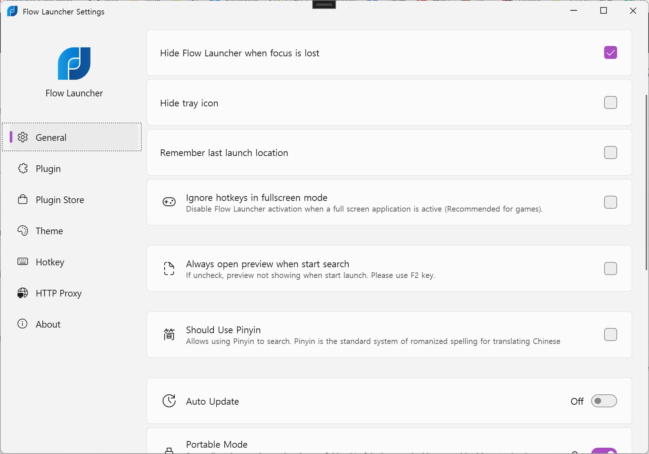649x454 pixels.
Task: Uncheck Hide Flow Launcher when focus is lost
Action: (x=610, y=53)
